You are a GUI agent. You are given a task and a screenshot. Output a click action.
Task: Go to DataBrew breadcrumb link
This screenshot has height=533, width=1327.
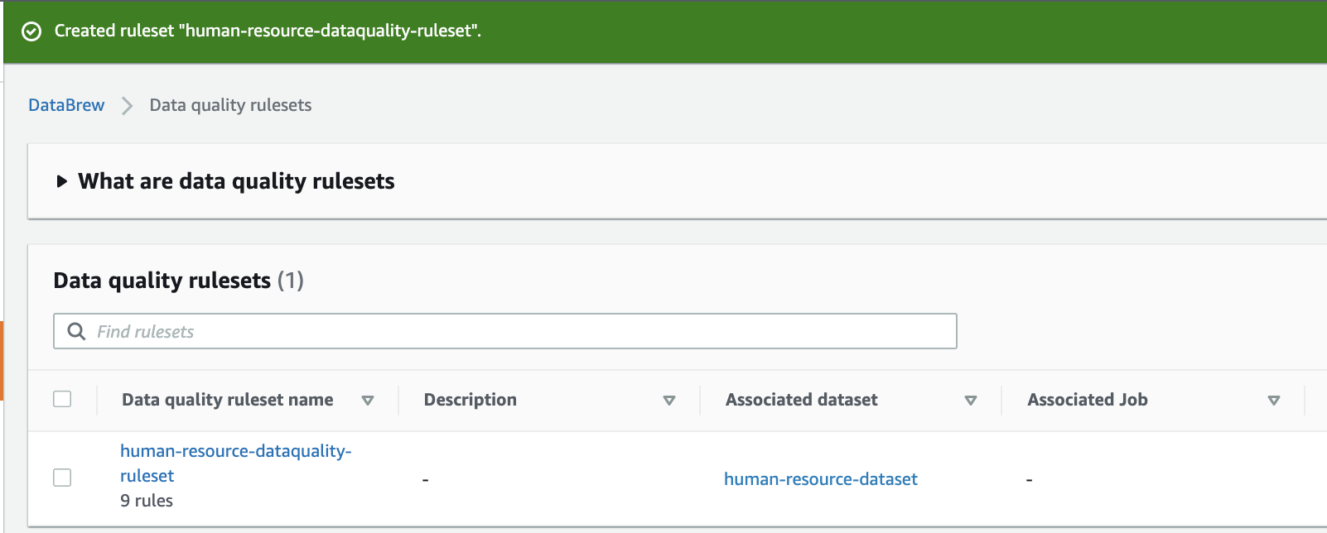[66, 105]
